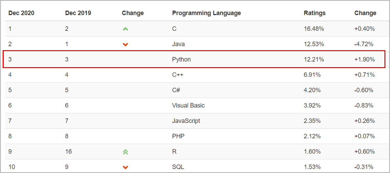
Task: Click the C++ language entry
Action: (178, 75)
